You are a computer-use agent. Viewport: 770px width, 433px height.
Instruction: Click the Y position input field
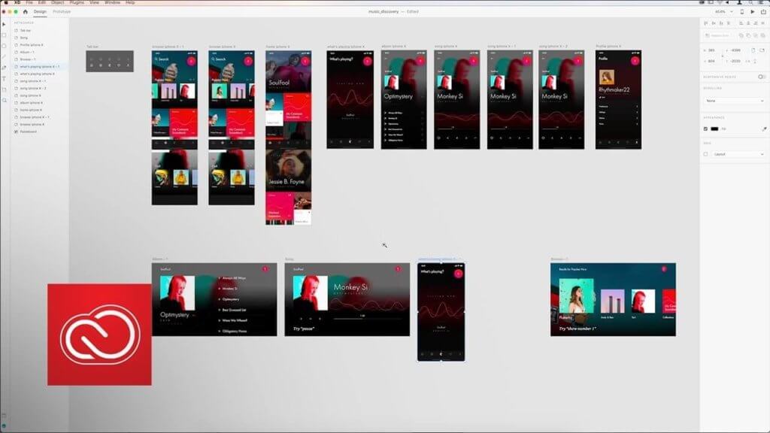(735, 61)
